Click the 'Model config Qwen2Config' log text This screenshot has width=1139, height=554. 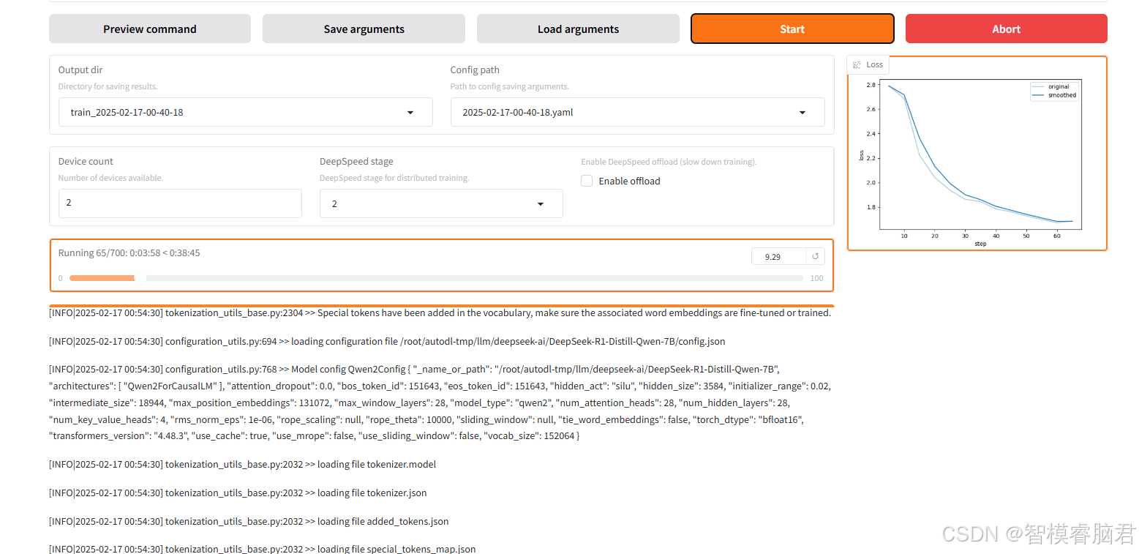click(440, 403)
